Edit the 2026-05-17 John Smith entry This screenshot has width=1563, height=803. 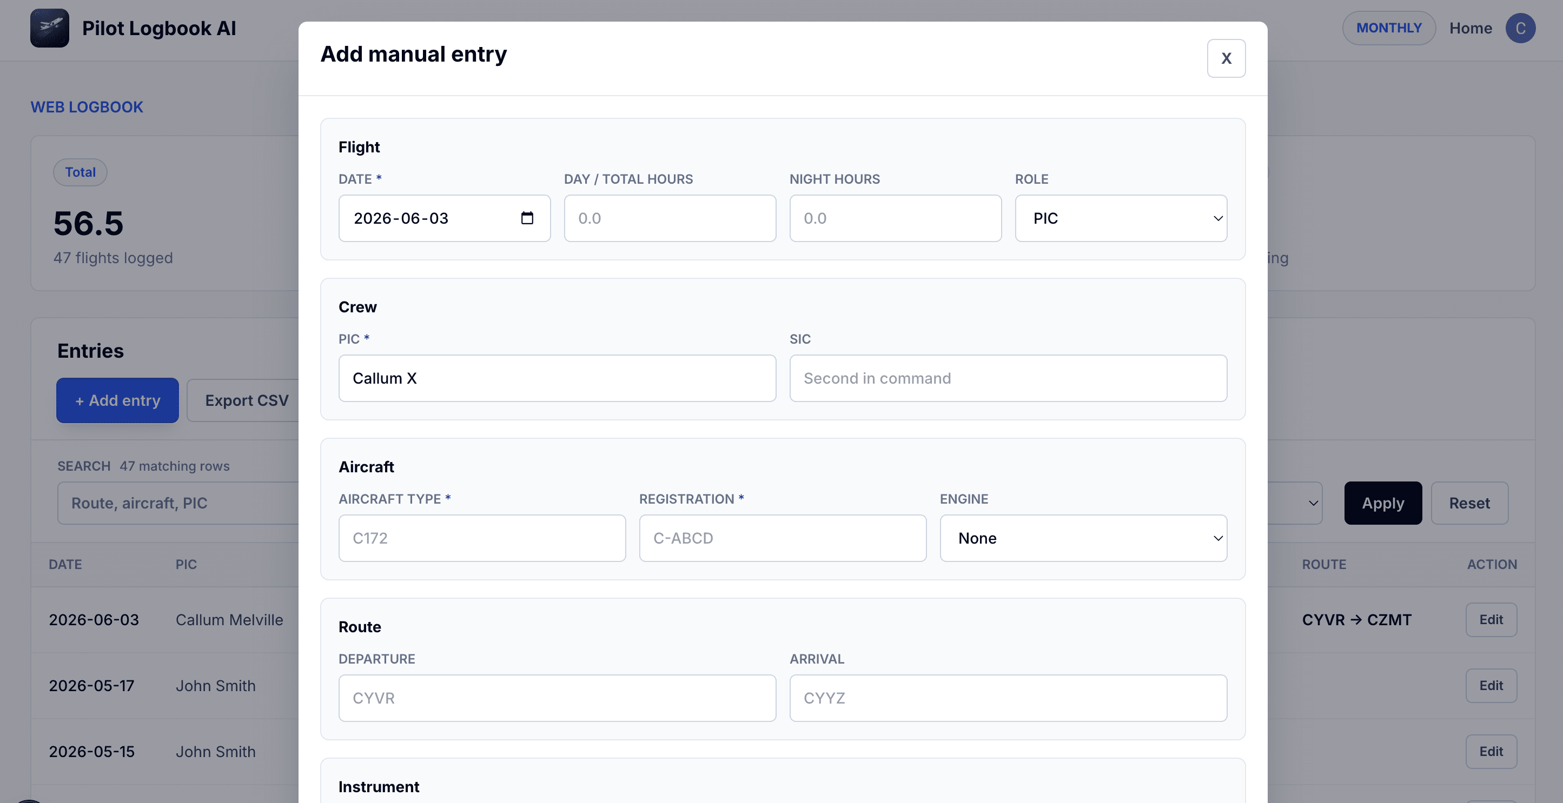[x=1491, y=685]
